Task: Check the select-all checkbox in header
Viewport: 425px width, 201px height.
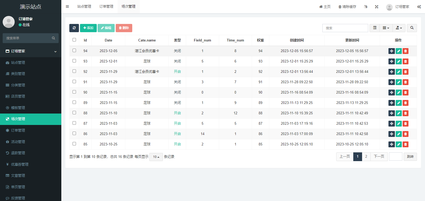Action: click(74, 40)
